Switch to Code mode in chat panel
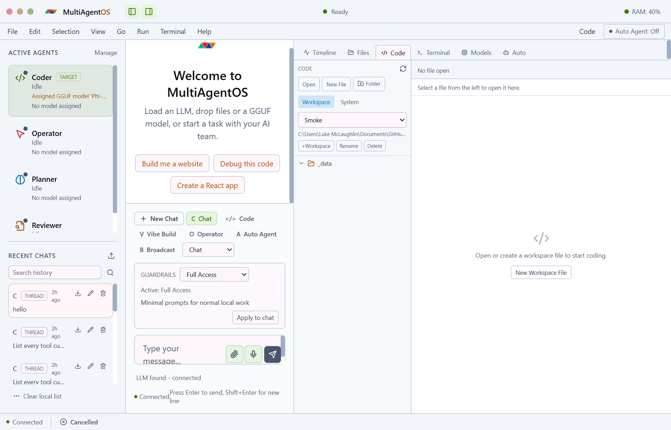671x430 pixels. [x=240, y=219]
